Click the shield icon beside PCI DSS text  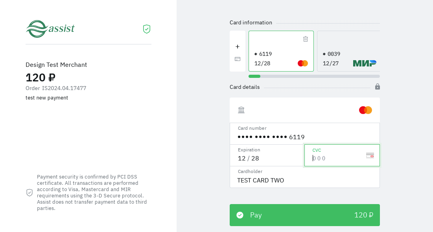tap(29, 193)
